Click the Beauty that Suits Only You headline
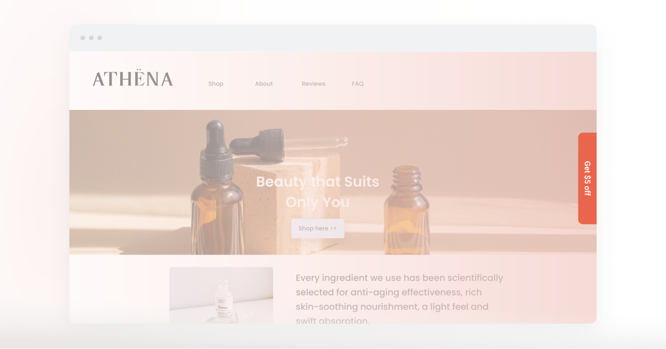Screen dimensions: 666x349 point(318,192)
